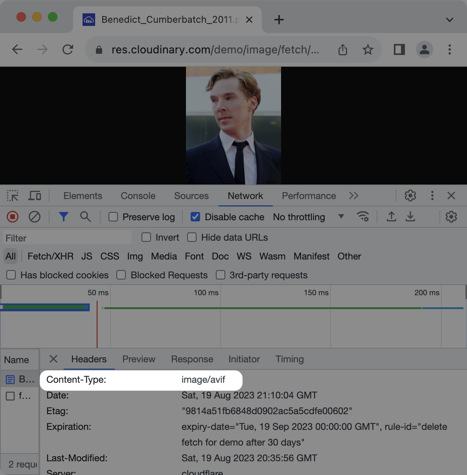Uncheck Disable cache checkbox
This screenshot has height=475, width=467.
click(x=195, y=217)
